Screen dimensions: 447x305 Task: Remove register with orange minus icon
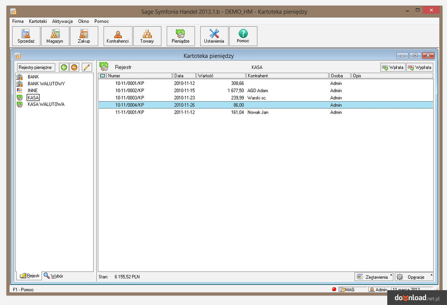tap(74, 67)
